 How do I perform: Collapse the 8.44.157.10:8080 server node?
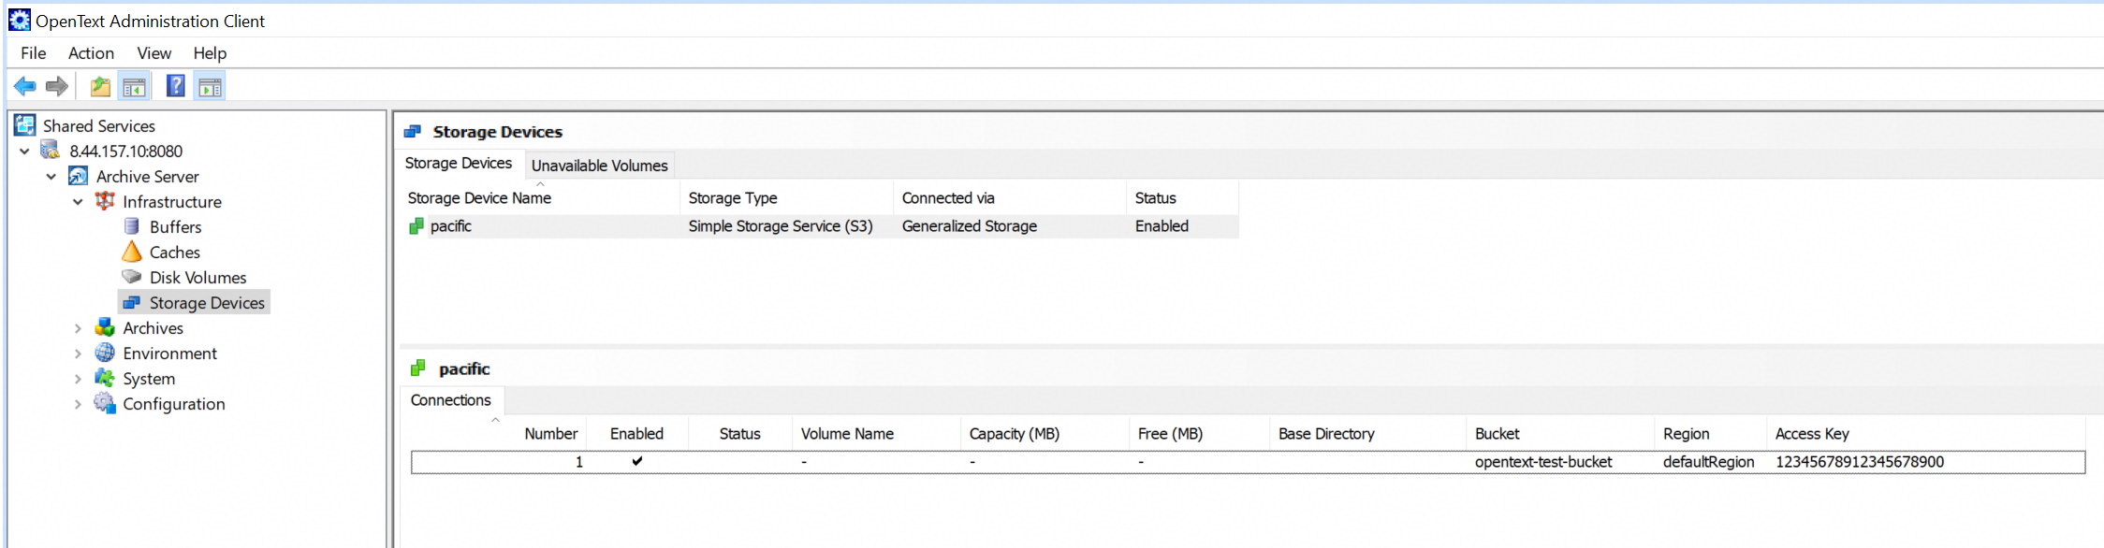coord(25,151)
